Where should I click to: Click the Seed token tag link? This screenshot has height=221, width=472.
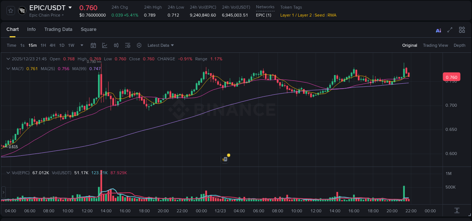click(319, 15)
